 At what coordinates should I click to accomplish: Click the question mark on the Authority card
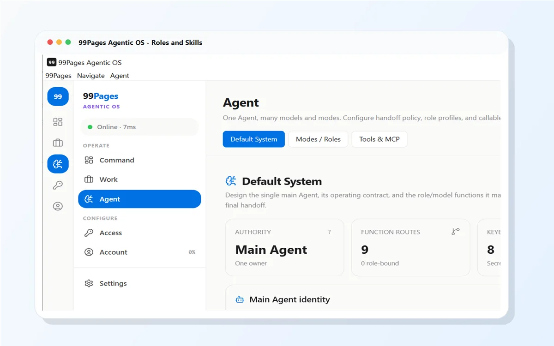pyautogui.click(x=329, y=232)
